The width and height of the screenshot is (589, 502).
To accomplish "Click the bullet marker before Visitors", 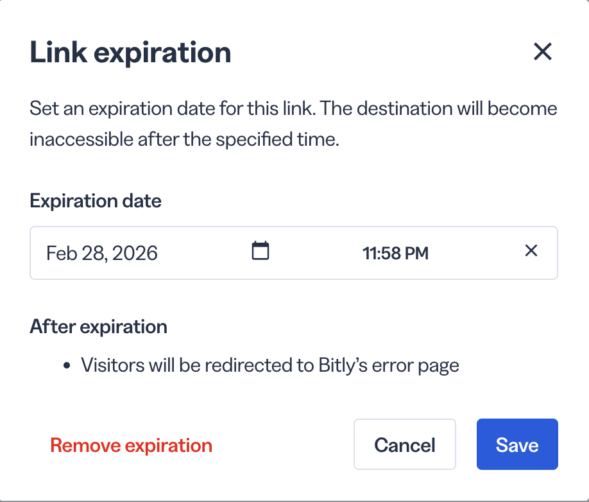I will (67, 366).
